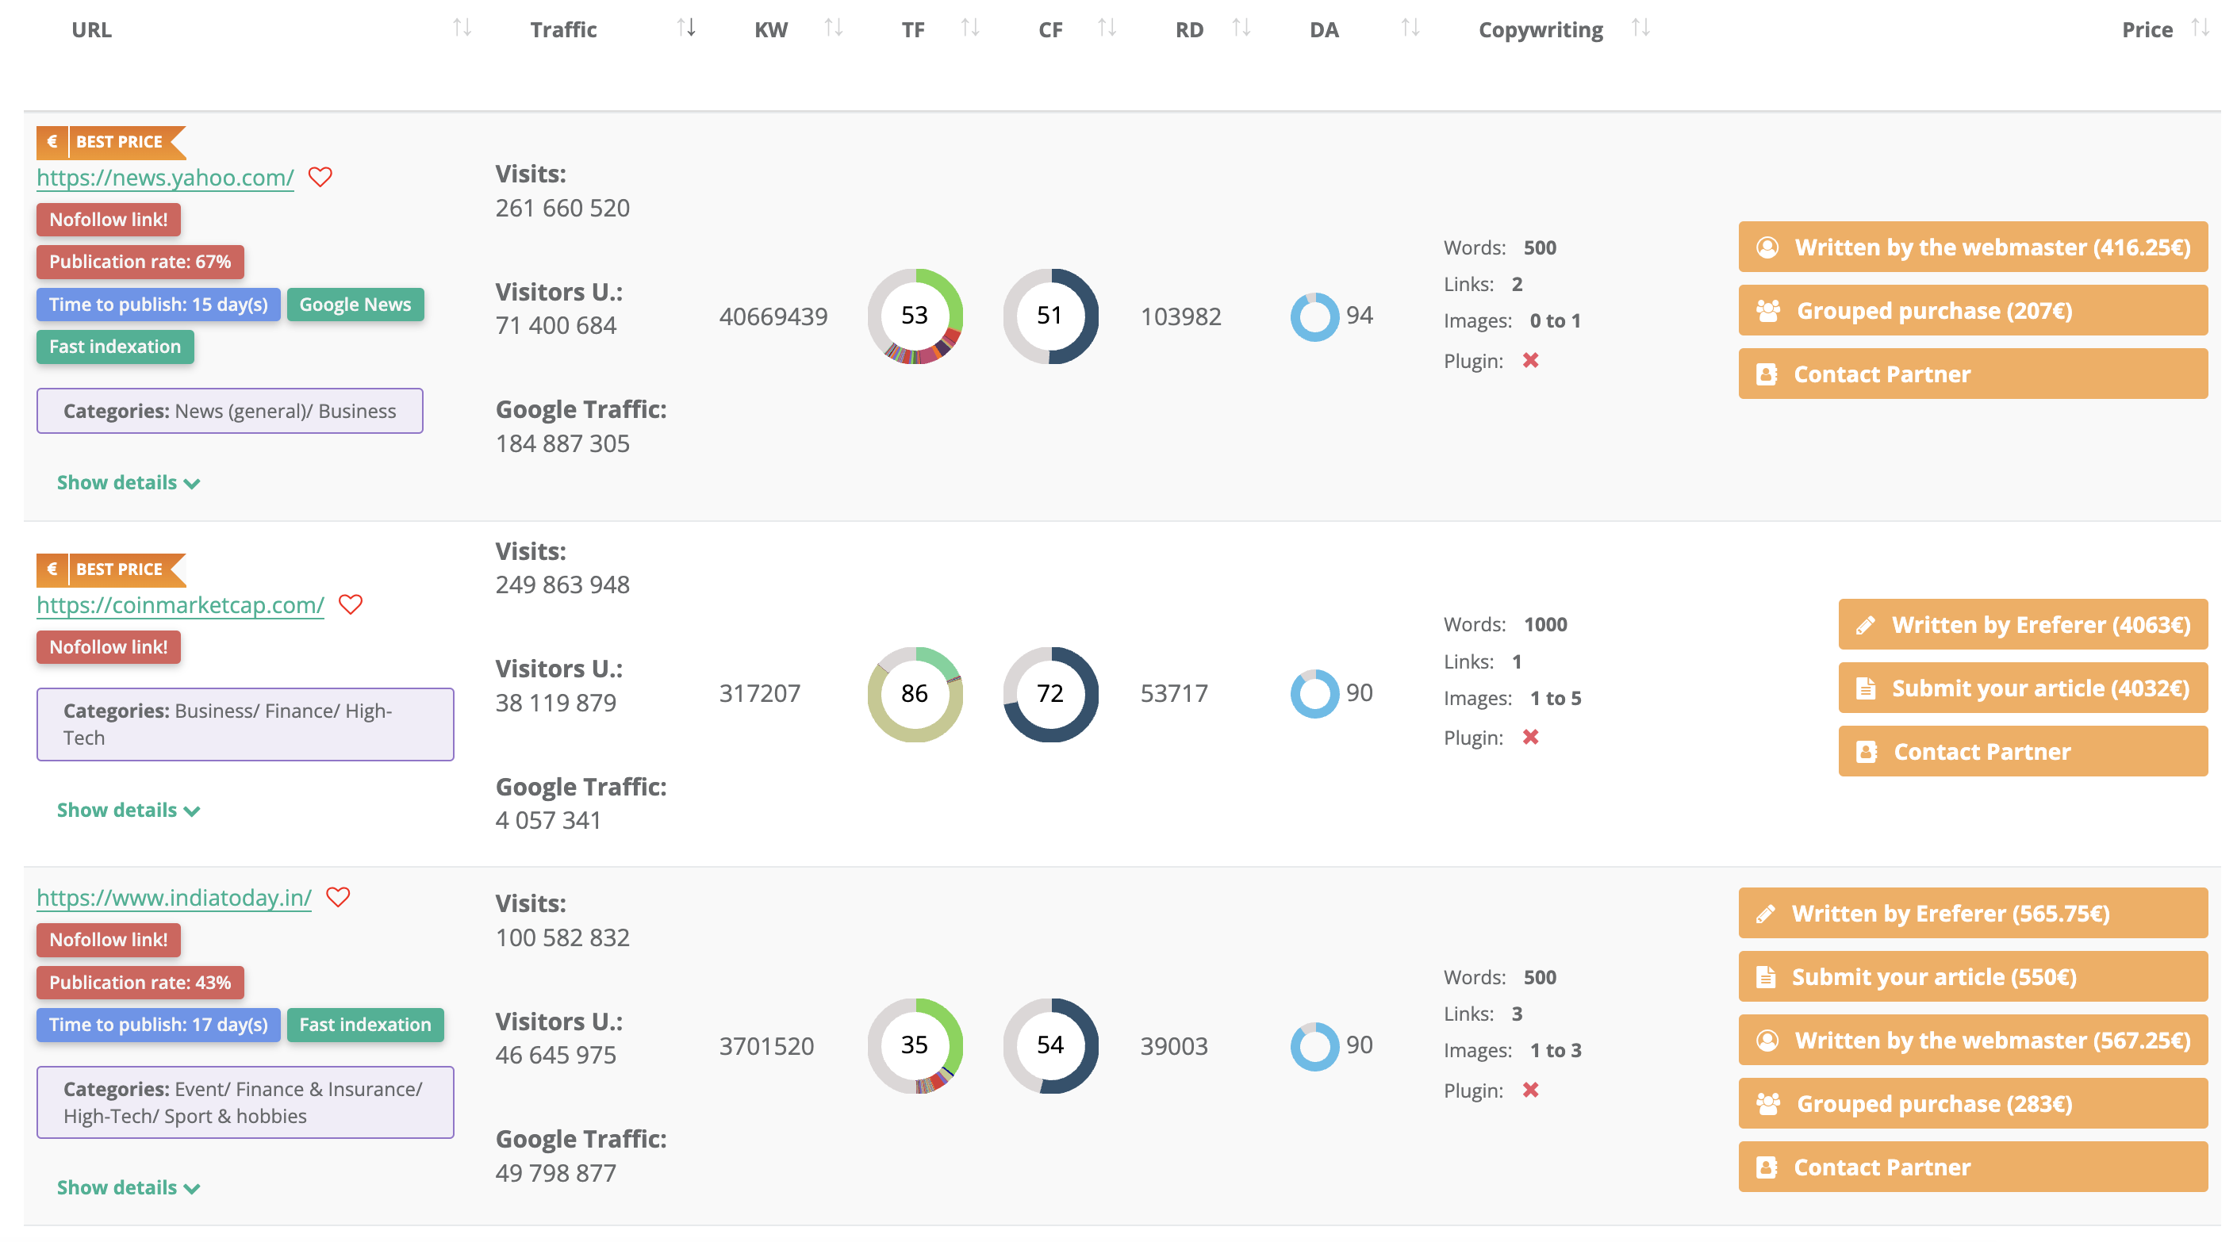Click Grouped purchase (207€) button
This screenshot has height=1242, width=2237.
pyautogui.click(x=1972, y=311)
